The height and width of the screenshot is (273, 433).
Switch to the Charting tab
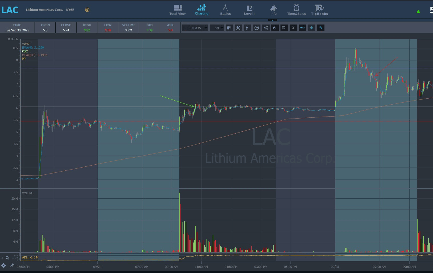[x=202, y=10]
